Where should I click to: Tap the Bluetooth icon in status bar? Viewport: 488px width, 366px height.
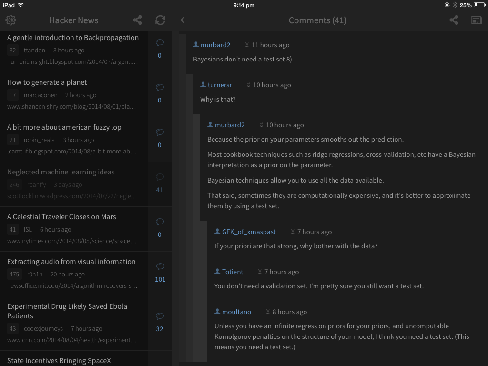[x=455, y=5]
